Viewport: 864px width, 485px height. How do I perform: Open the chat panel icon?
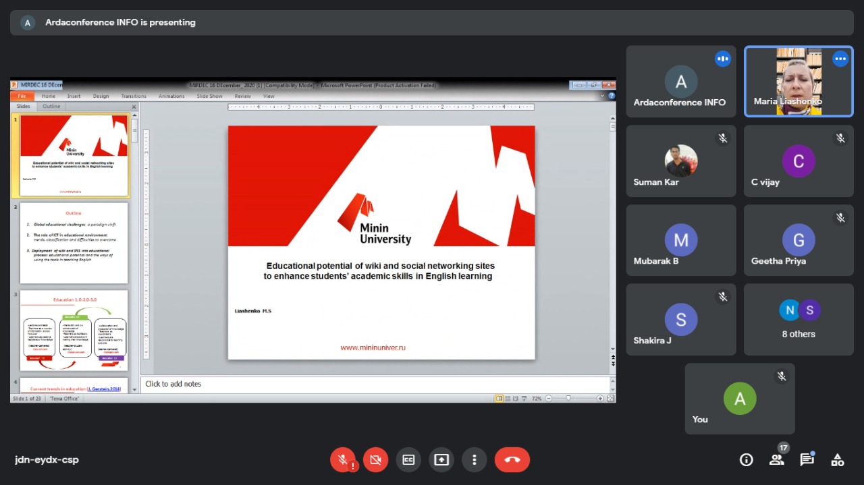(807, 460)
